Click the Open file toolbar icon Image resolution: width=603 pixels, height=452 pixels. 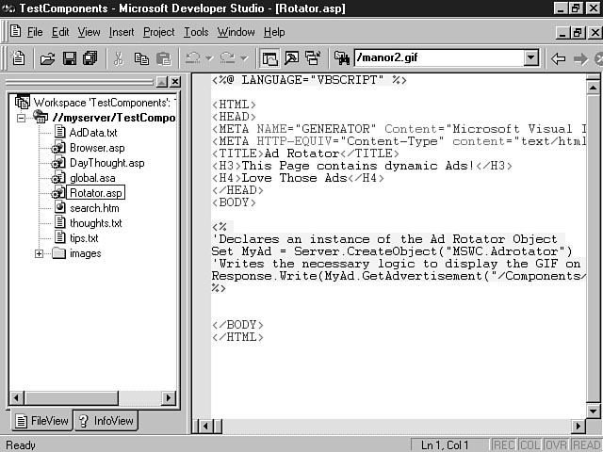47,58
